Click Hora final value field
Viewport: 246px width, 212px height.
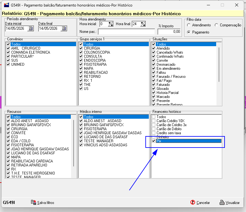(136, 24)
